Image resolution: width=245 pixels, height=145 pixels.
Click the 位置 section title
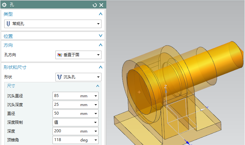8,36
